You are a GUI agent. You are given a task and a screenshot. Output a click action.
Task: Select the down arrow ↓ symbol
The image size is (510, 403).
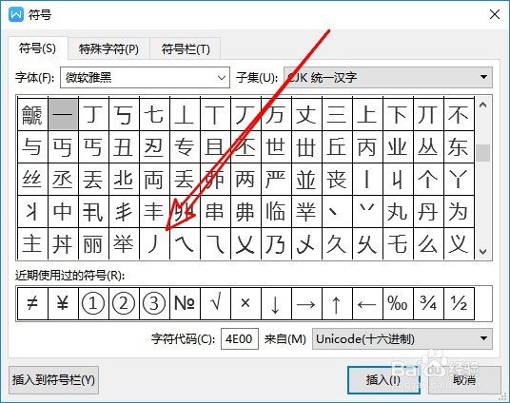point(277,303)
